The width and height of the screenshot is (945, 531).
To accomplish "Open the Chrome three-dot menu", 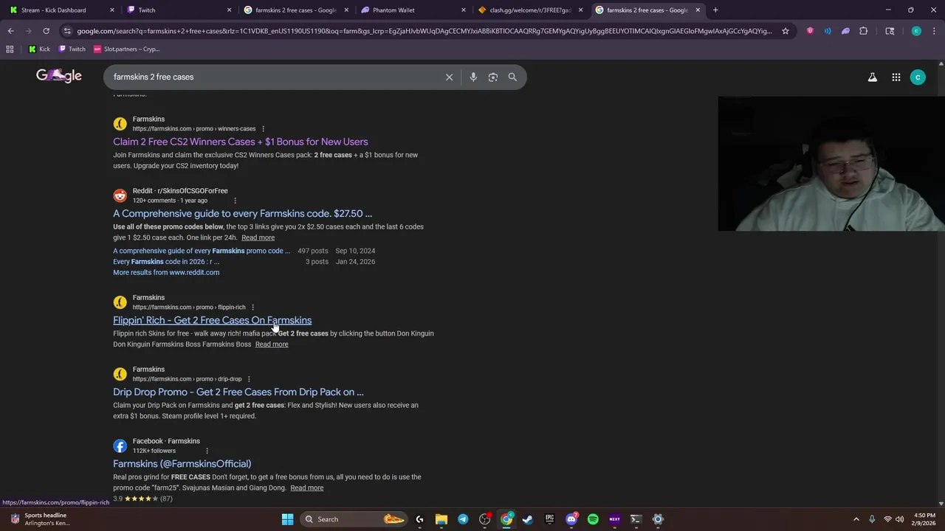I will click(x=935, y=31).
